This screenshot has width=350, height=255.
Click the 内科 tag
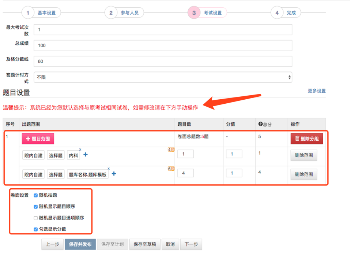[74, 155]
